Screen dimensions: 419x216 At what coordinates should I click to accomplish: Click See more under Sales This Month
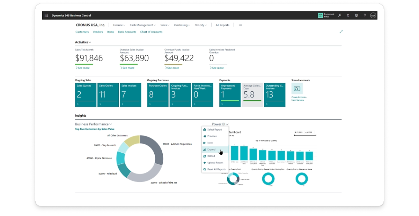pyautogui.click(x=82, y=68)
